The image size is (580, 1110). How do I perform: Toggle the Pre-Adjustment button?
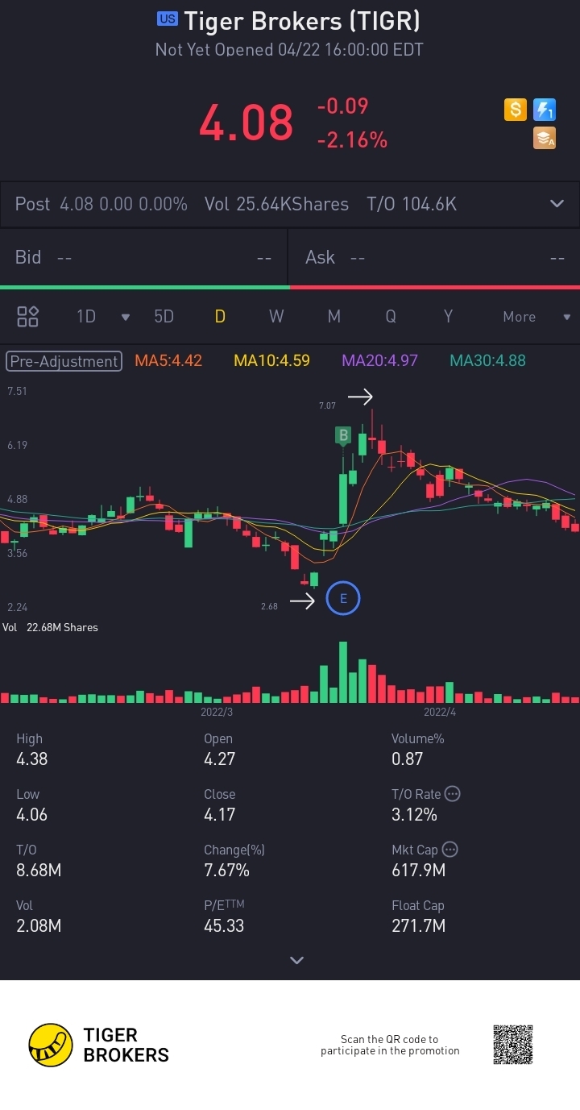[64, 361]
